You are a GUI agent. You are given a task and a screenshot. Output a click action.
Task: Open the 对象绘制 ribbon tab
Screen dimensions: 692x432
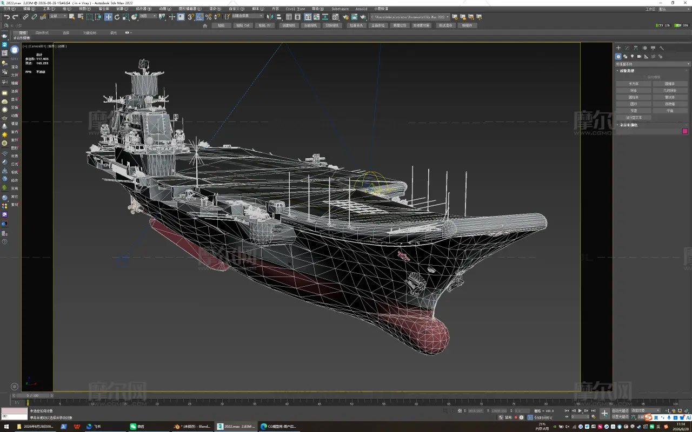tap(90, 33)
